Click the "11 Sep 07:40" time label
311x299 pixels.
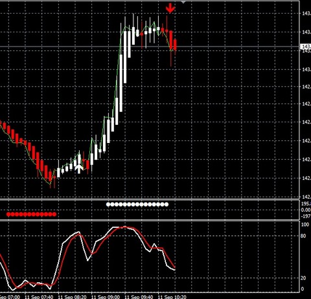(39, 297)
